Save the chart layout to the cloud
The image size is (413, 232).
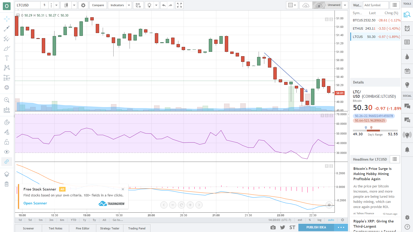tap(319, 5)
